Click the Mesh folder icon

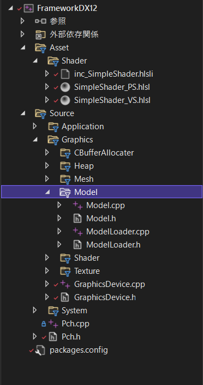[x=65, y=180]
